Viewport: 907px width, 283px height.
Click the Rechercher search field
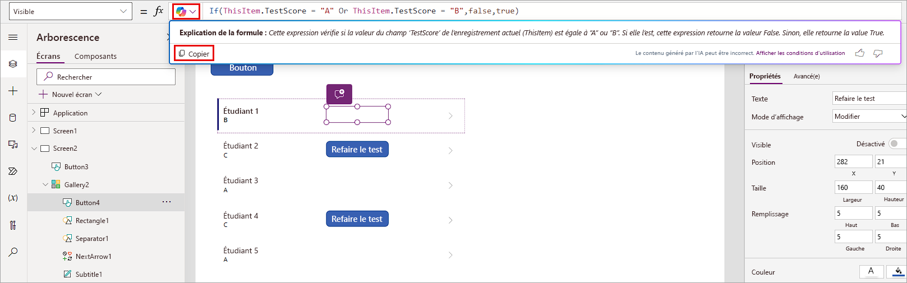(106, 77)
